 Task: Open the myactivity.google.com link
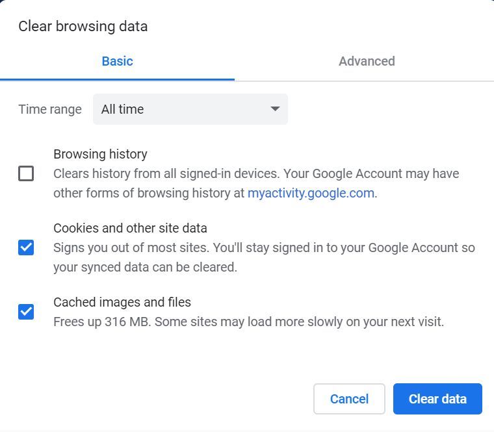[x=311, y=193]
